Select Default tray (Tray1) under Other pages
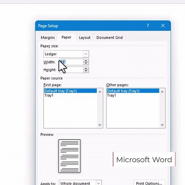The width and height of the screenshot is (185, 185). (133, 91)
